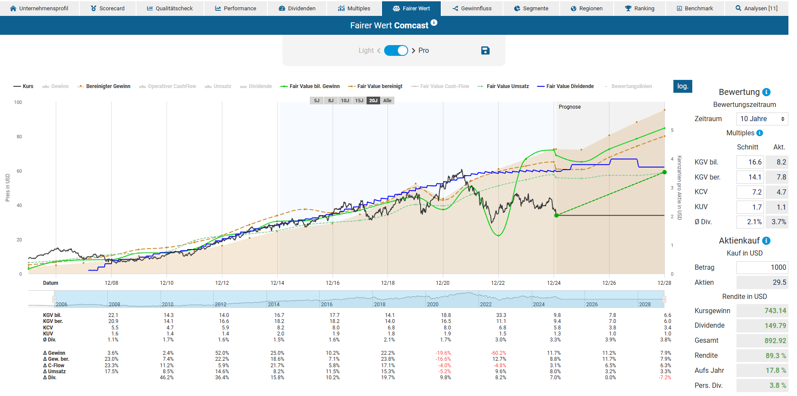
Task: Open the Analysen [11] search tab
Action: [756, 8]
